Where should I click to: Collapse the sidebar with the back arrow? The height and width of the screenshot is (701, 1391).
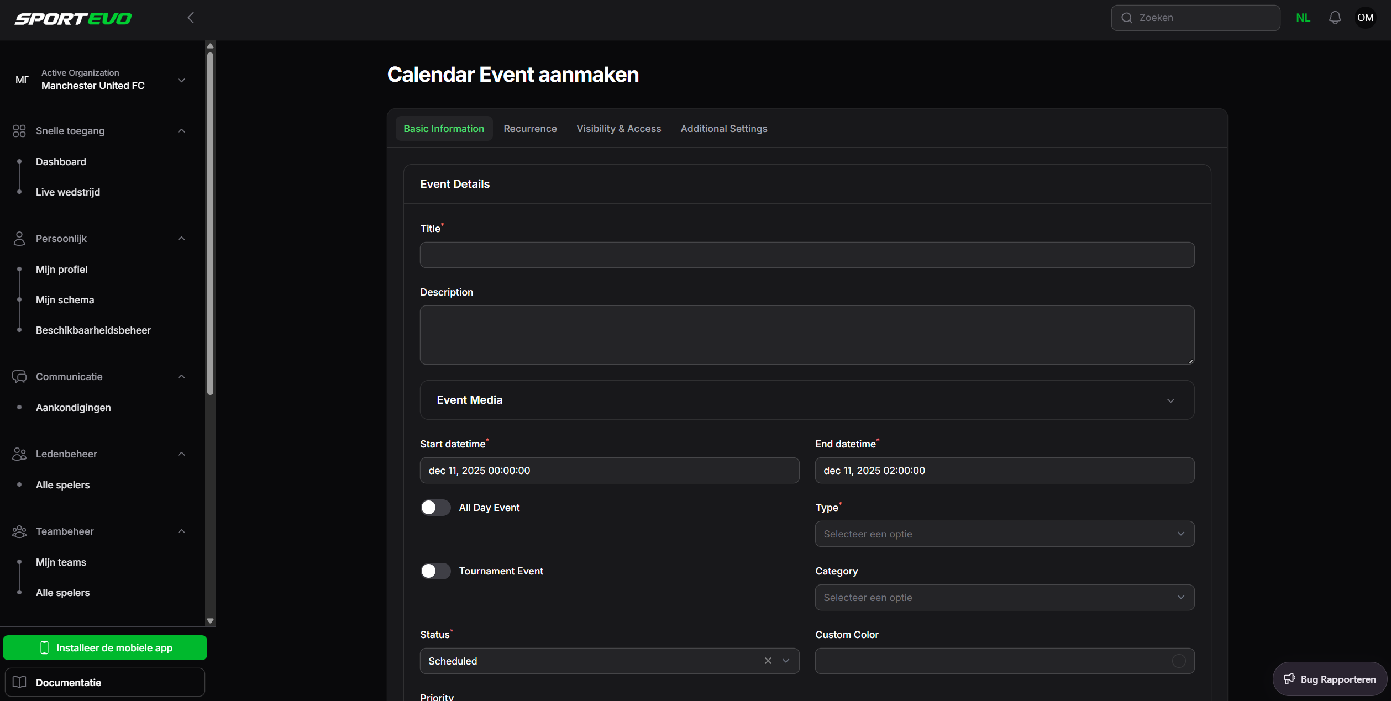tap(190, 17)
